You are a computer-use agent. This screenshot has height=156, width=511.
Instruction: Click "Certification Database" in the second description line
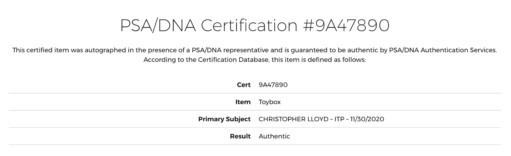click(x=233, y=60)
